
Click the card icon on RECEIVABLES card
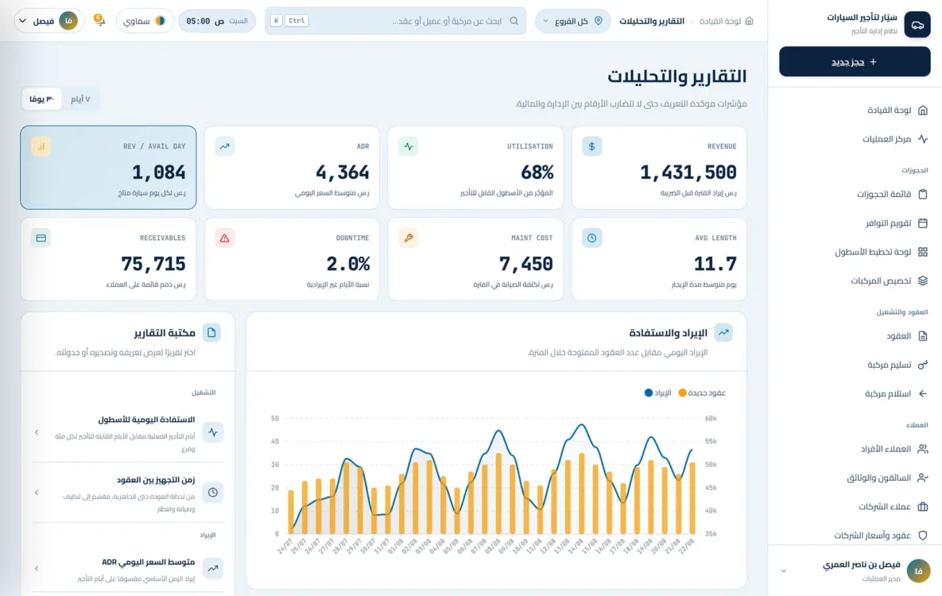click(x=41, y=238)
